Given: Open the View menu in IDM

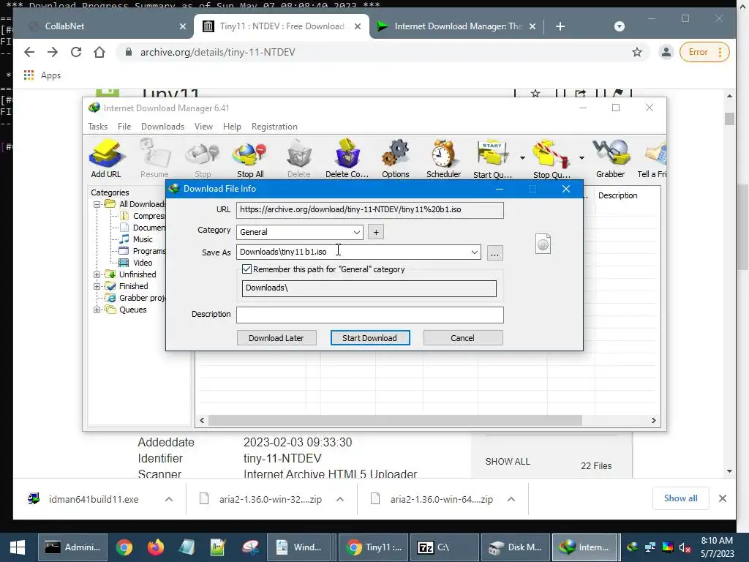Looking at the screenshot, I should [203, 127].
